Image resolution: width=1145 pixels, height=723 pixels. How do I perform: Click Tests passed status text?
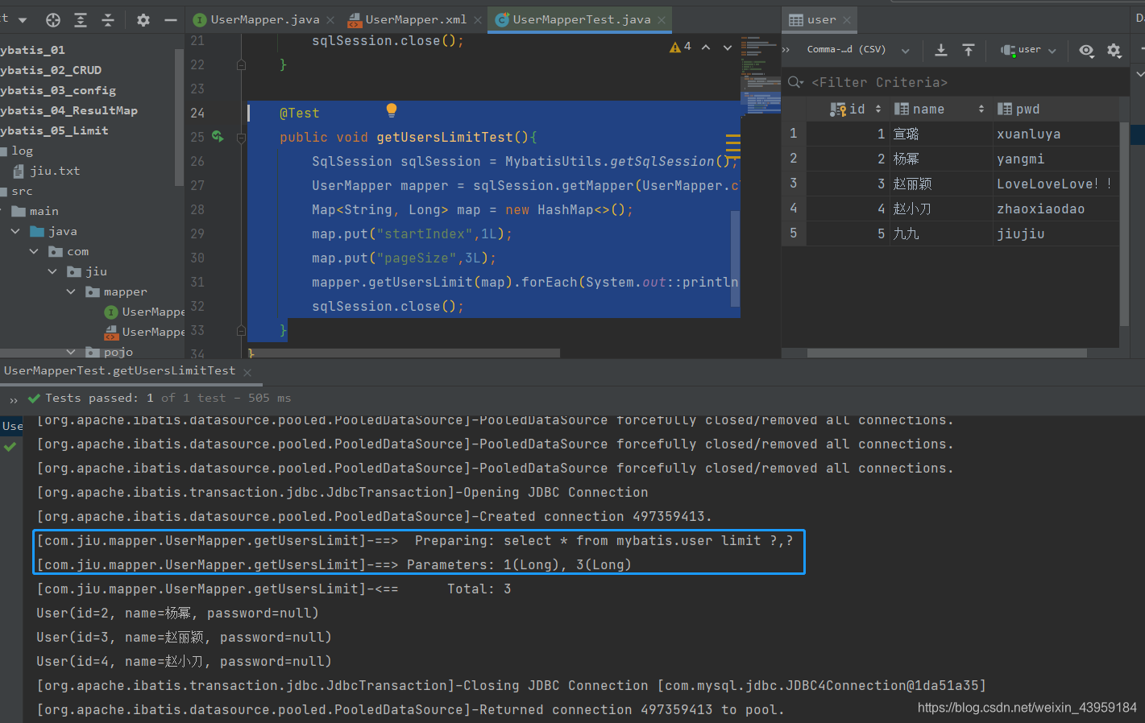click(168, 398)
